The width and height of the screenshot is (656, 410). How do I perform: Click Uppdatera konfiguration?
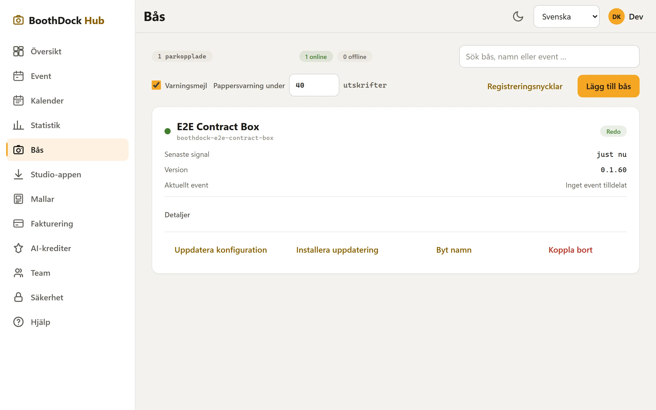click(221, 250)
